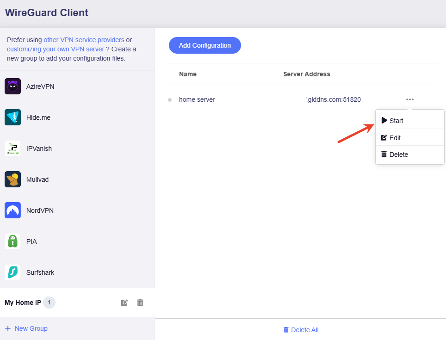Click the Name column header
The image size is (446, 340).
pos(188,74)
